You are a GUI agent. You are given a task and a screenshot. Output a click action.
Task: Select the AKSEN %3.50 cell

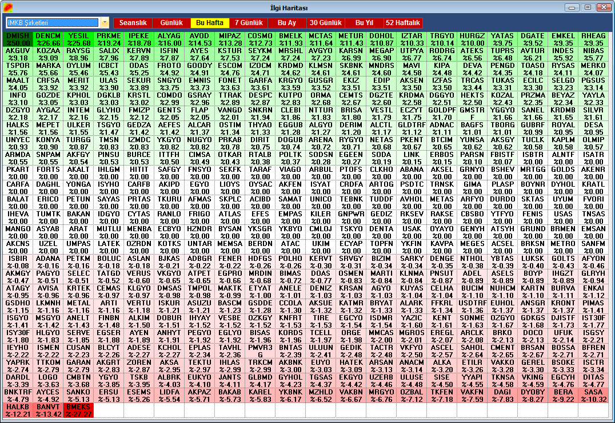tap(412, 84)
